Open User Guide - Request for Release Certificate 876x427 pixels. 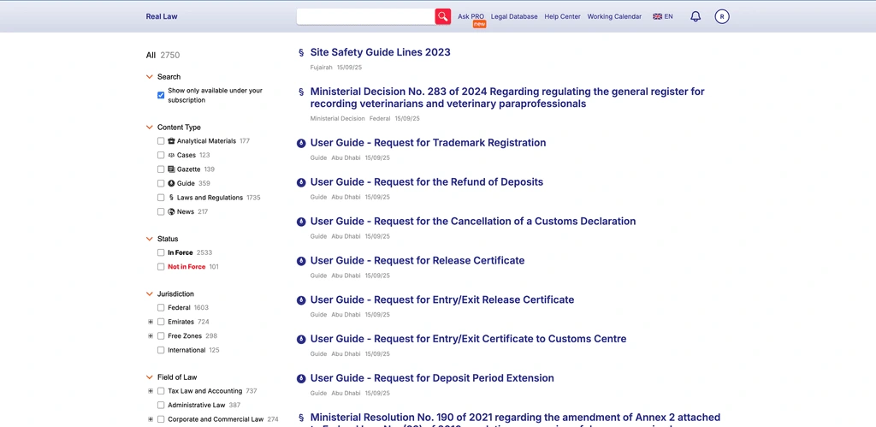point(417,260)
